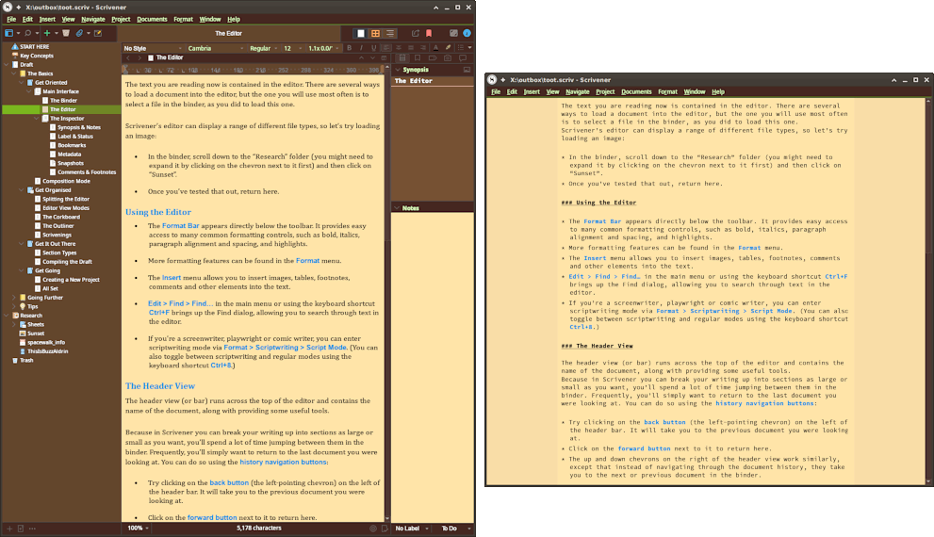
Task: Switch to outliner view mode
Action: (x=390, y=33)
